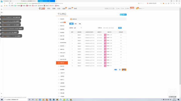The image size is (181, 101).
Task: Click the 消费金额 column header
Action: click(121, 32)
